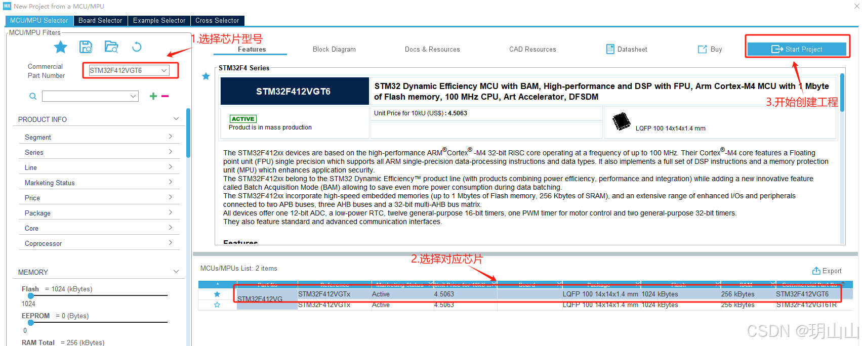The image size is (862, 346).
Task: Adjust the Flash memory slider handle
Action: [31, 295]
